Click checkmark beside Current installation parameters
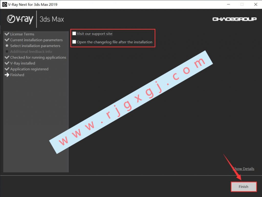262x197 pixels. (7, 40)
